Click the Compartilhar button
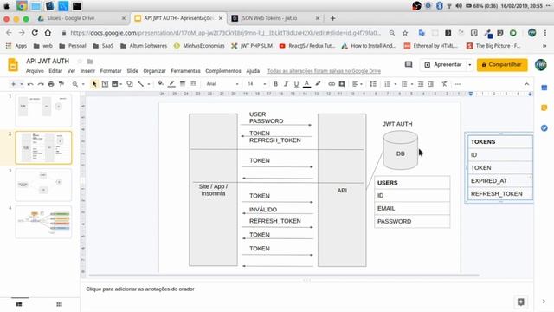 click(502, 65)
